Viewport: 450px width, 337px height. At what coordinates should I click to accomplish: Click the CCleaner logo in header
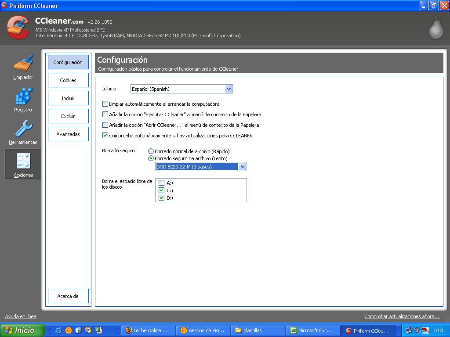point(18,28)
